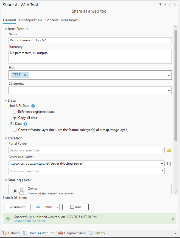
Task: Click 'Successfully published web tool' message text
Action: pyautogui.click(x=56, y=217)
